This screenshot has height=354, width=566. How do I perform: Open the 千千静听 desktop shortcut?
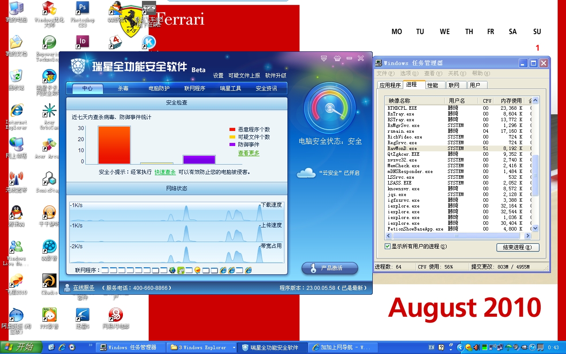coord(49,215)
